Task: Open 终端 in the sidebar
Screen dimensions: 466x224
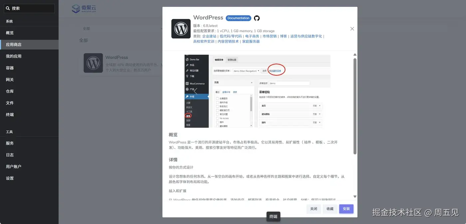Action: coord(29,114)
